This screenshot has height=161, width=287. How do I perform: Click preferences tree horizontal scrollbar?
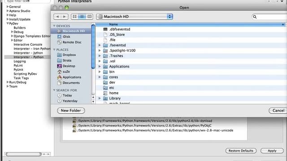[23, 154]
